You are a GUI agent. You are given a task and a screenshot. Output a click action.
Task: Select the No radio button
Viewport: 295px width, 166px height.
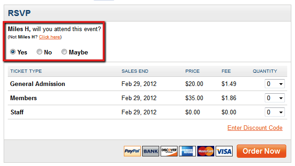tap(39, 52)
